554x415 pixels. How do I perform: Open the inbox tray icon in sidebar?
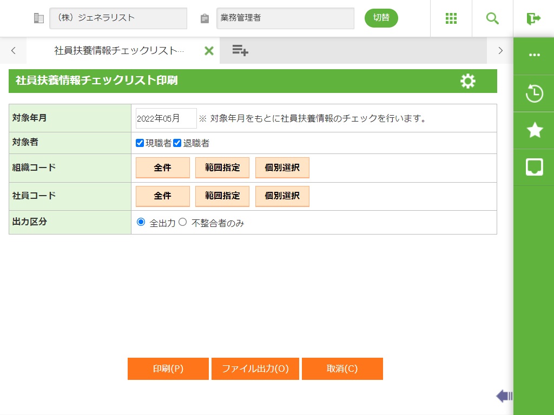534,167
